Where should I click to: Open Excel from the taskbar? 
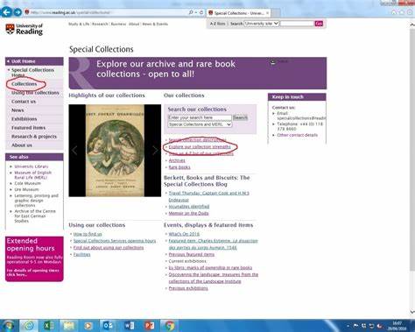click(x=48, y=325)
